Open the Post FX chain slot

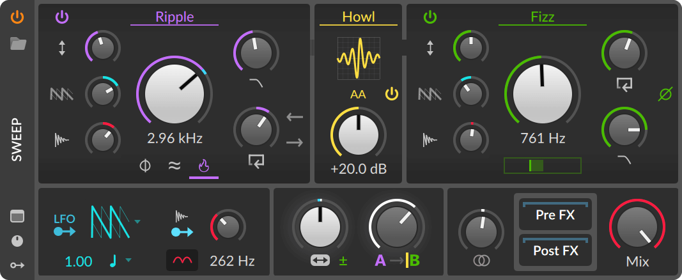tap(554, 251)
